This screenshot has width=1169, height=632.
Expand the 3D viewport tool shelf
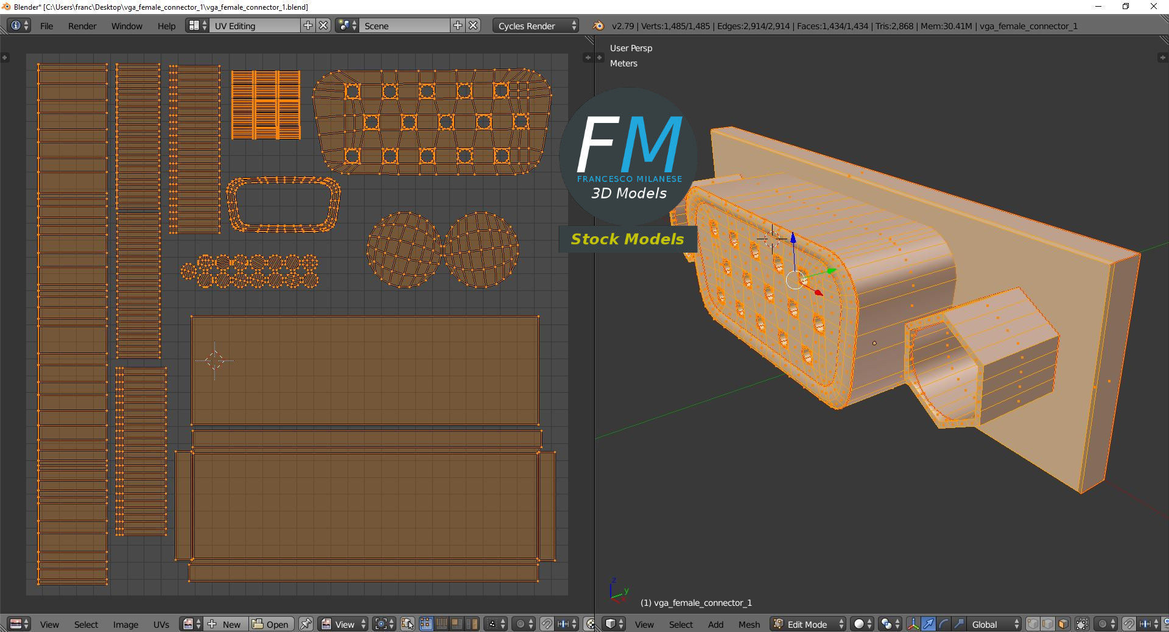pos(600,57)
